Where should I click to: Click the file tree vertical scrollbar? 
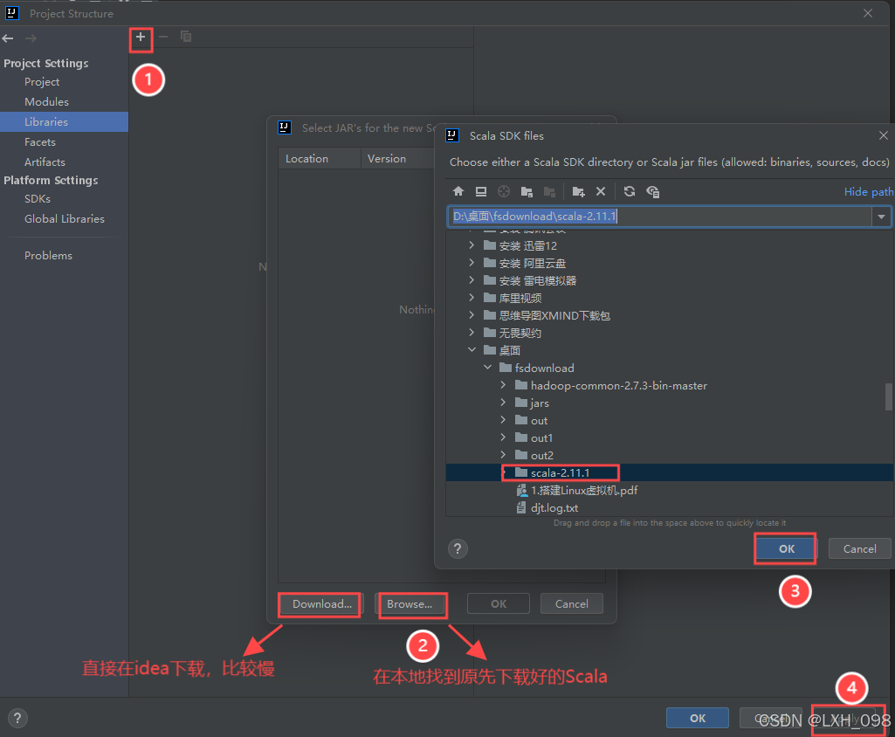[x=888, y=396]
